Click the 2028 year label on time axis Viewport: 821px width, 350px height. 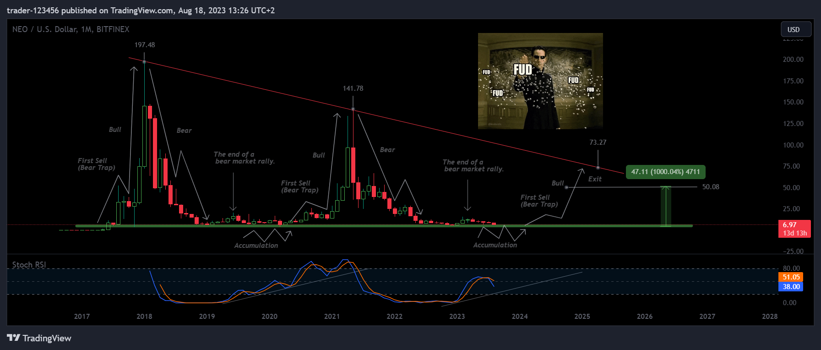tap(770, 317)
